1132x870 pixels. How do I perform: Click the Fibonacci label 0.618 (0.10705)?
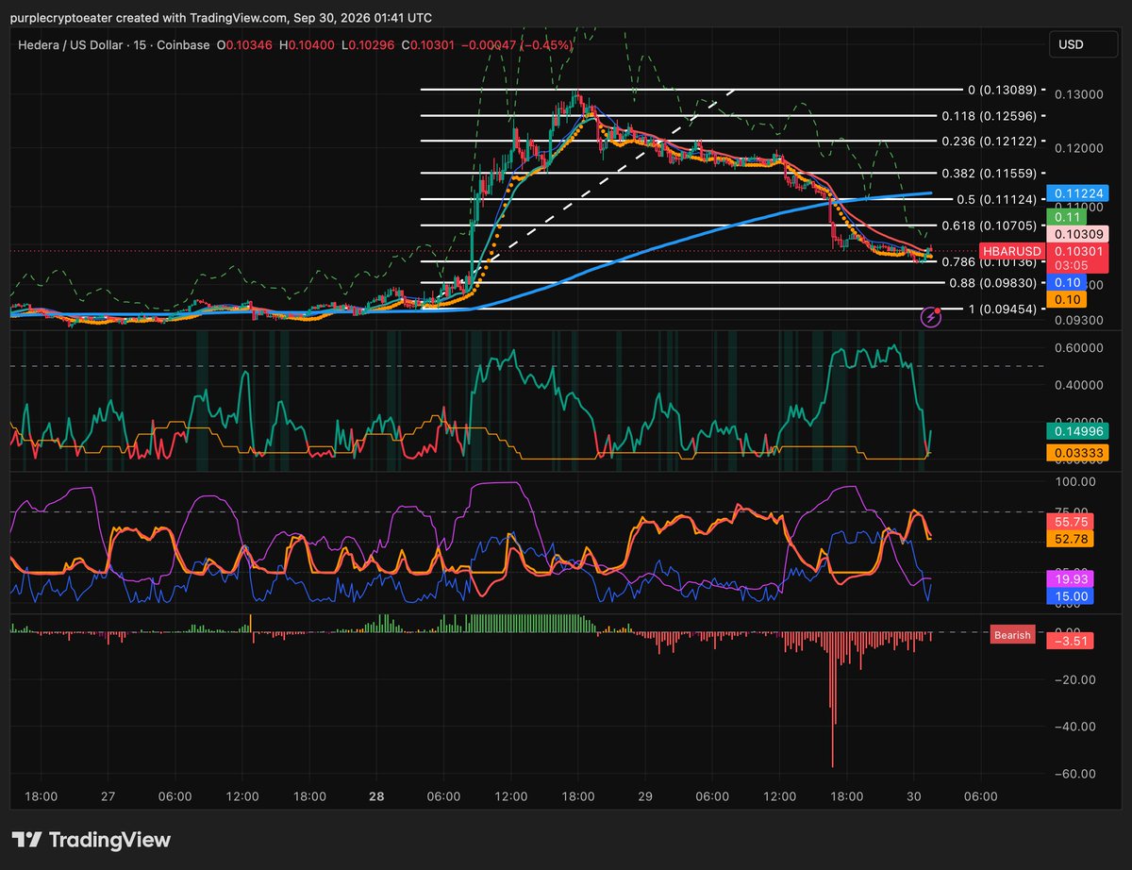pos(989,226)
